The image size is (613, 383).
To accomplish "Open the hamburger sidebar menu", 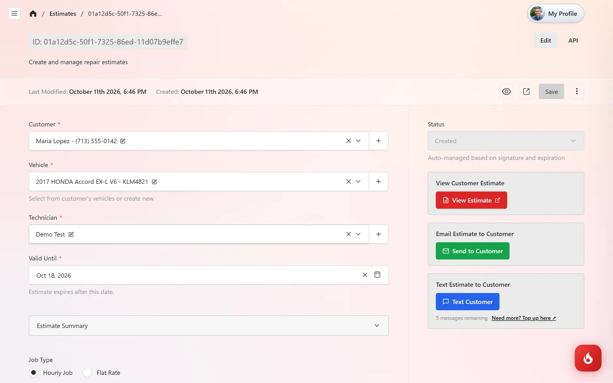I will (x=14, y=13).
